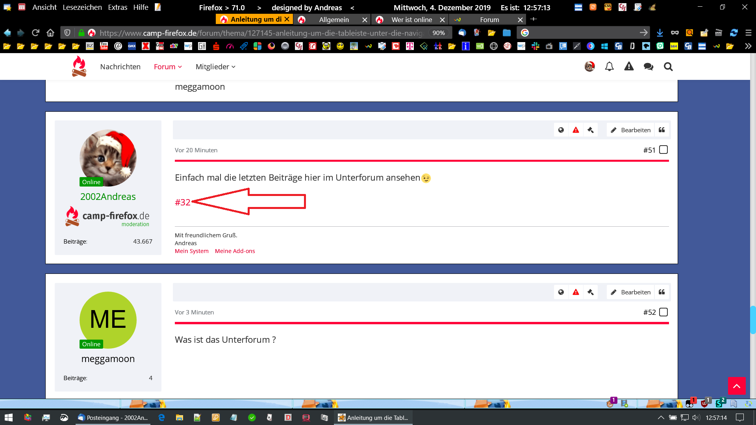Open the notifications bell icon
The width and height of the screenshot is (756, 425).
(x=609, y=67)
